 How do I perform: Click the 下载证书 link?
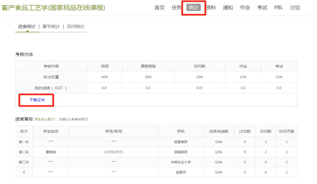click(x=37, y=100)
